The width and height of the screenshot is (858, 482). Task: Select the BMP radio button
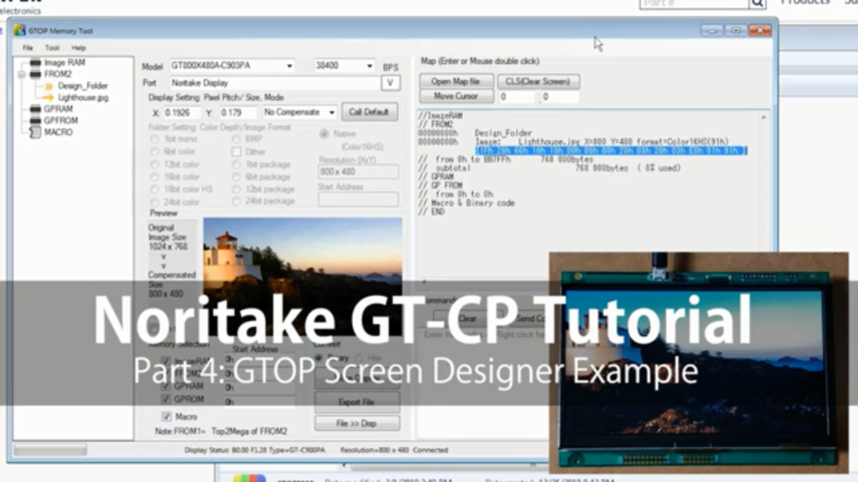(237, 139)
